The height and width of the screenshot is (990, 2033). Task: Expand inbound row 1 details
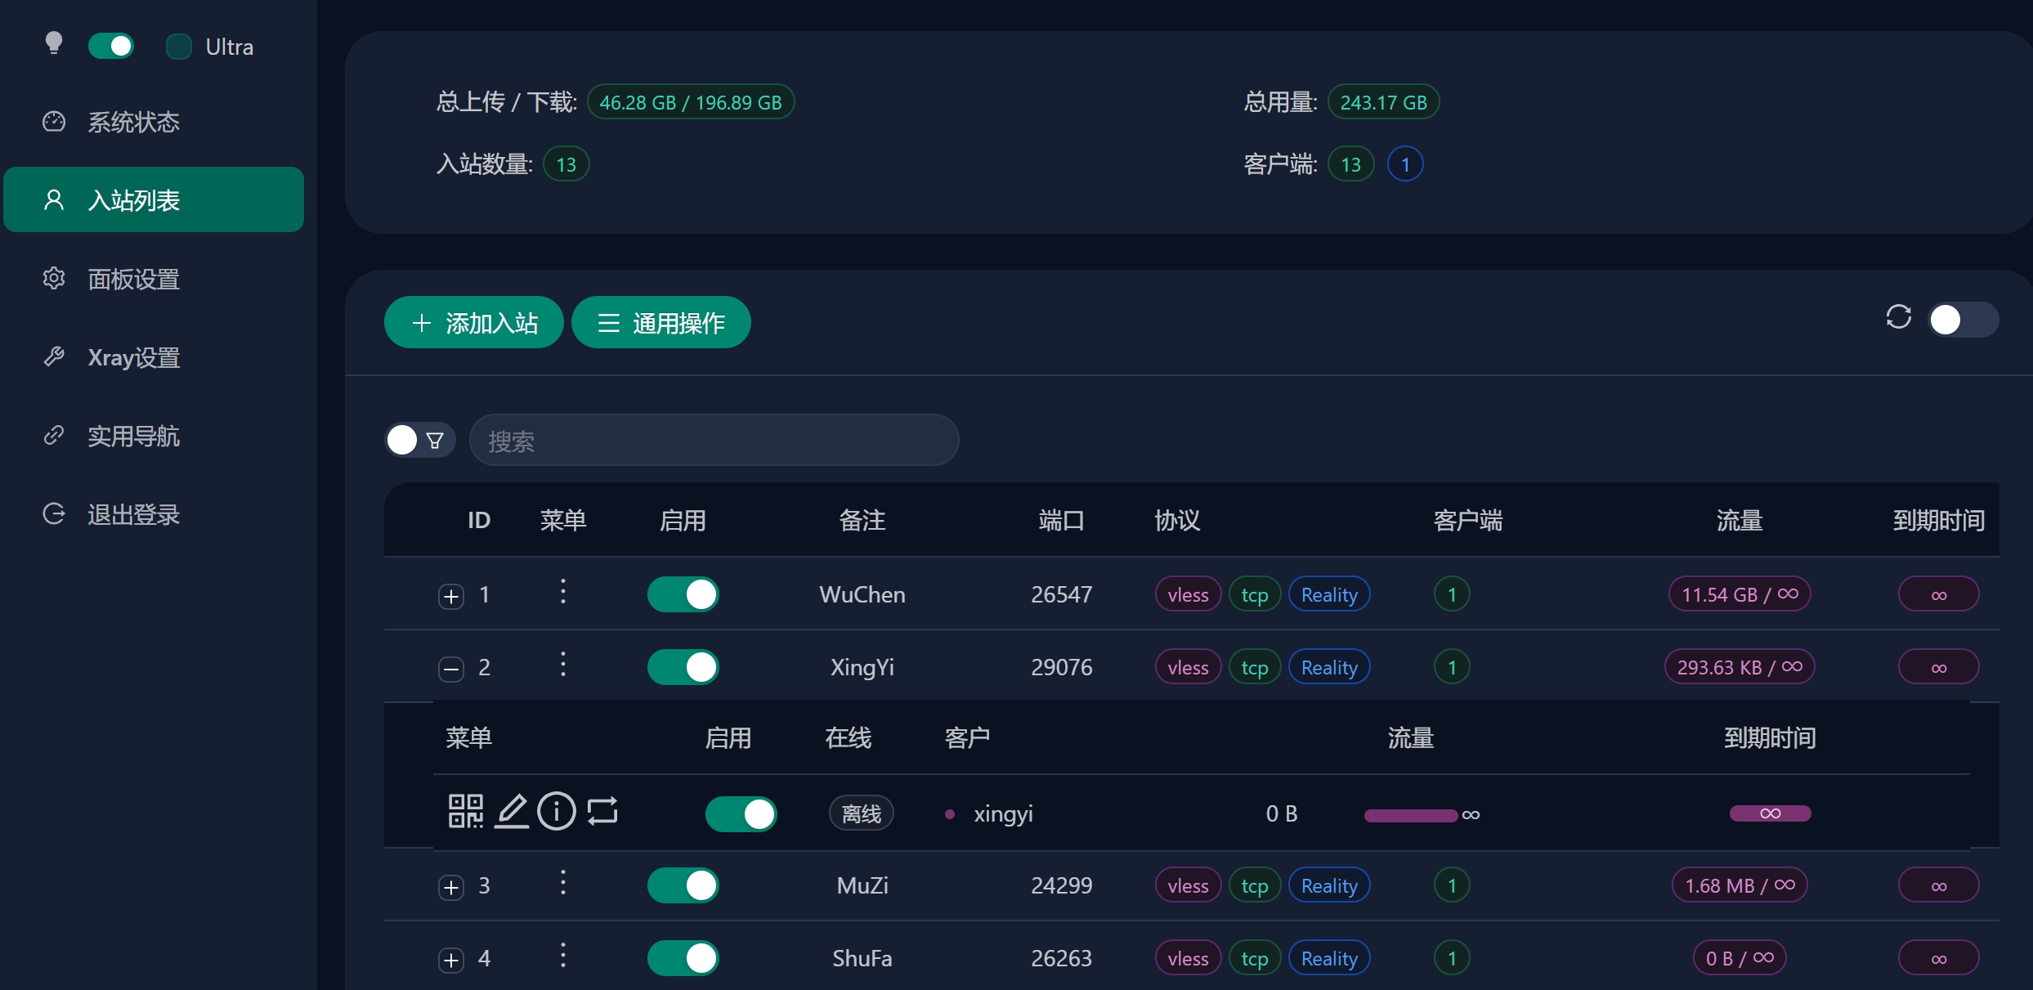(x=451, y=596)
